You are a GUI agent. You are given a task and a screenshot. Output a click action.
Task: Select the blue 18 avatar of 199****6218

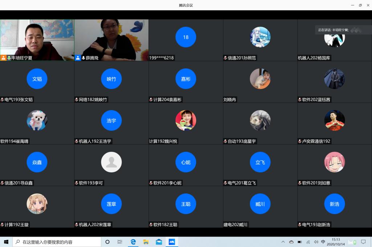pyautogui.click(x=186, y=37)
